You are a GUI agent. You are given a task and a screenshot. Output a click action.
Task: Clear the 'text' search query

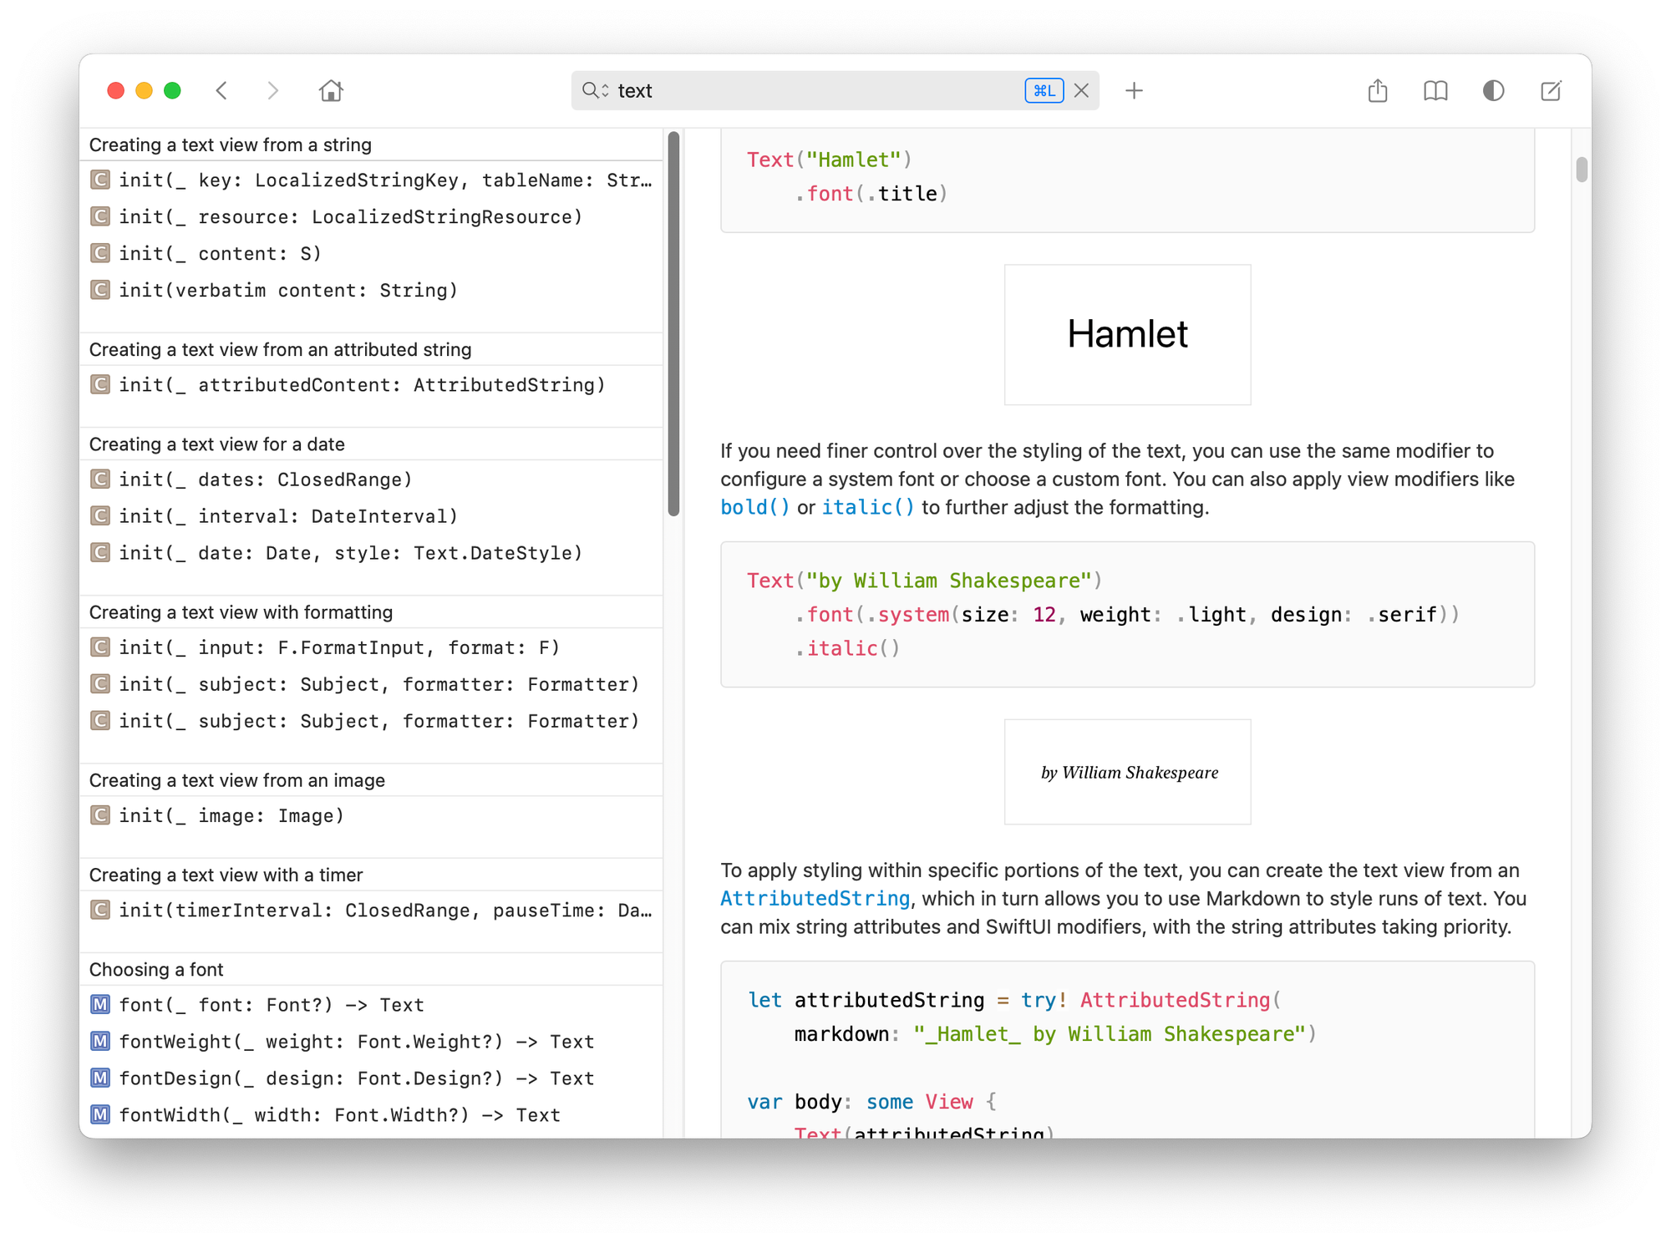(x=1082, y=90)
